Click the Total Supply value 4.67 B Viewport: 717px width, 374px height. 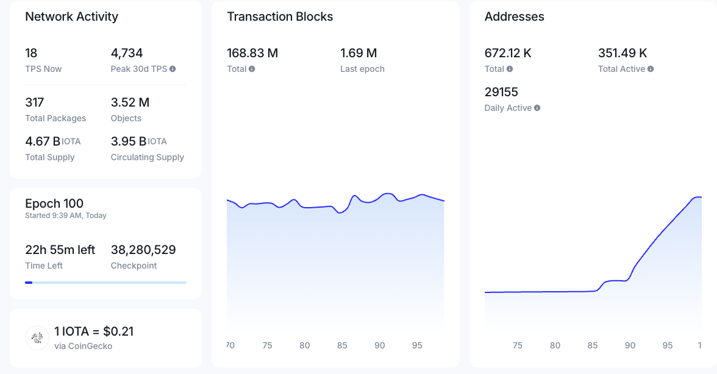tap(43, 141)
